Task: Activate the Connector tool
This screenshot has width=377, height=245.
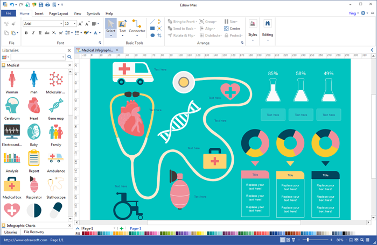Action: coord(137,28)
